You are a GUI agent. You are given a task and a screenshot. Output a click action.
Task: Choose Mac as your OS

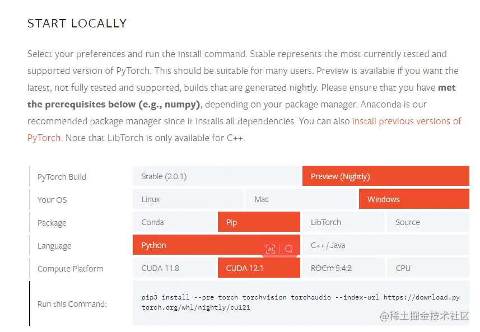click(301, 199)
